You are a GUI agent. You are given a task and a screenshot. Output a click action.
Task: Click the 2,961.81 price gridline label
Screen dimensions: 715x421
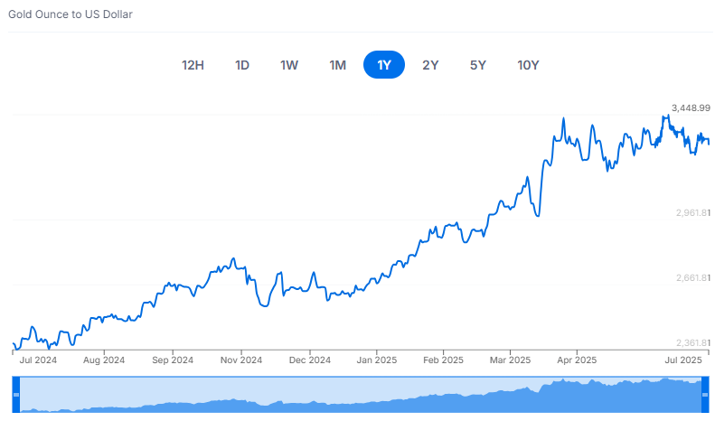pos(693,213)
